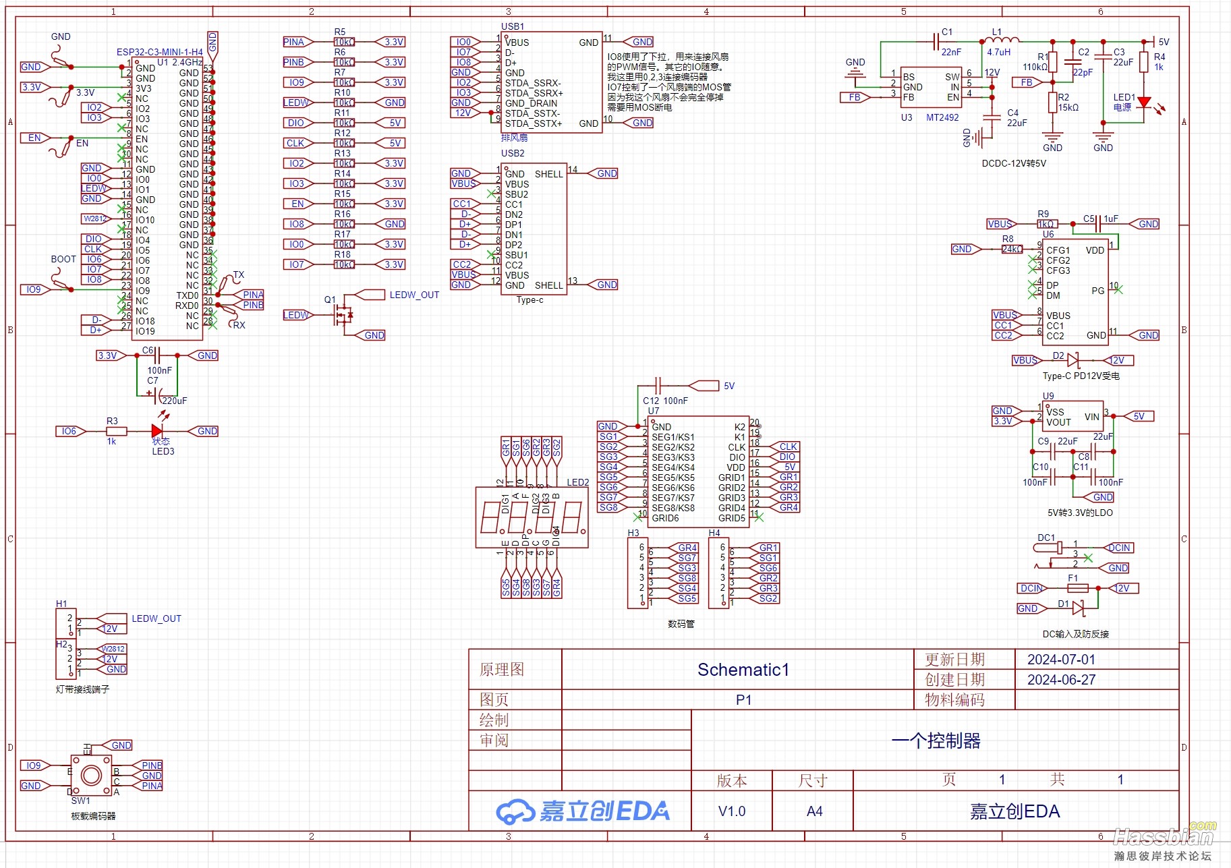Select the IO8 pull-down explanatory note text
Image resolution: width=1231 pixels, height=868 pixels.
668,82
